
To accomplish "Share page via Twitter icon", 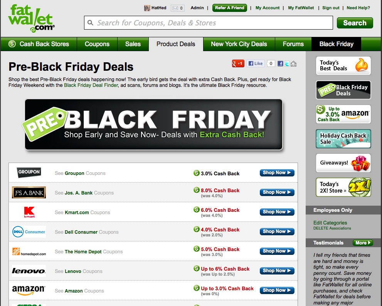I will point(287,64).
